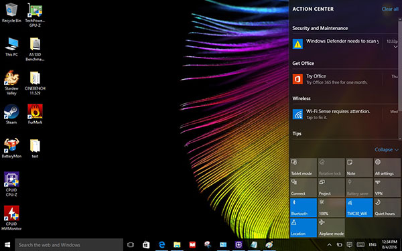Click the Action Center tray icon

tap(349, 245)
